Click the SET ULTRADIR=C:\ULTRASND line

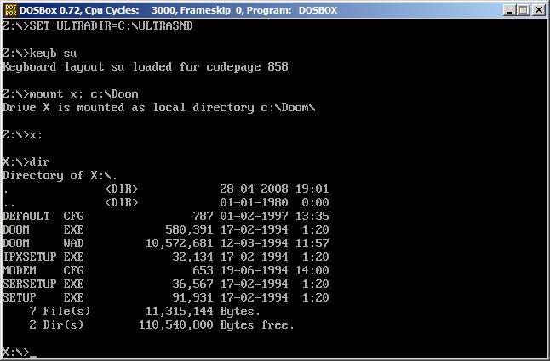(x=98, y=25)
